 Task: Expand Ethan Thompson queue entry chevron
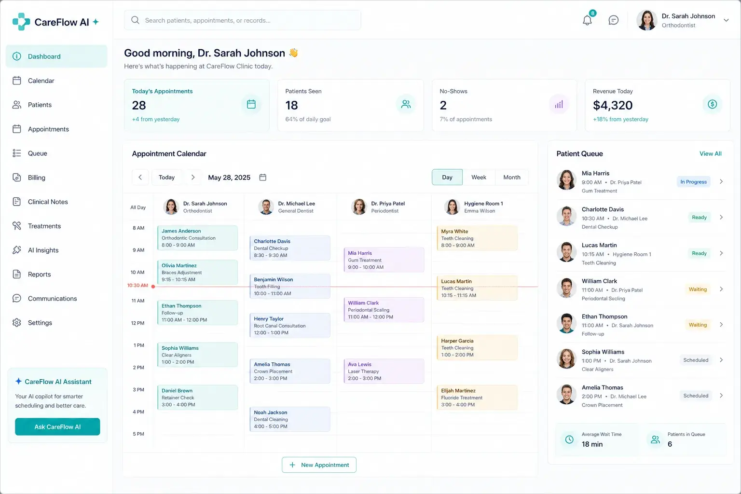pyautogui.click(x=721, y=325)
